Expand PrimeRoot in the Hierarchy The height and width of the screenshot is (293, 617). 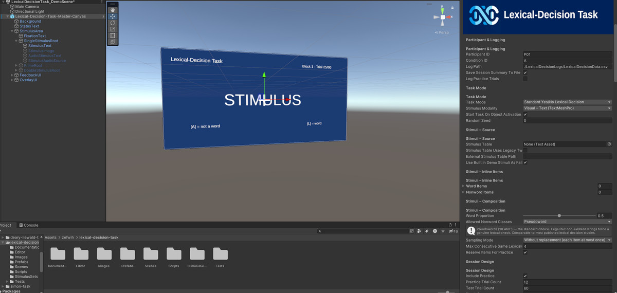tap(16, 65)
